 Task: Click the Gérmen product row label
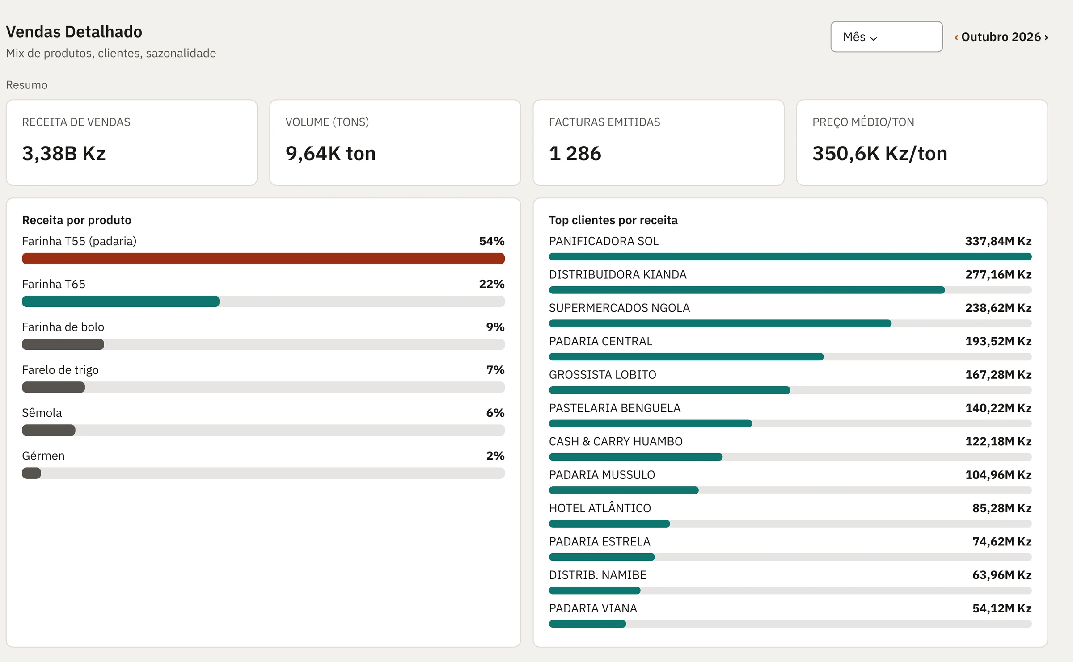click(x=43, y=456)
